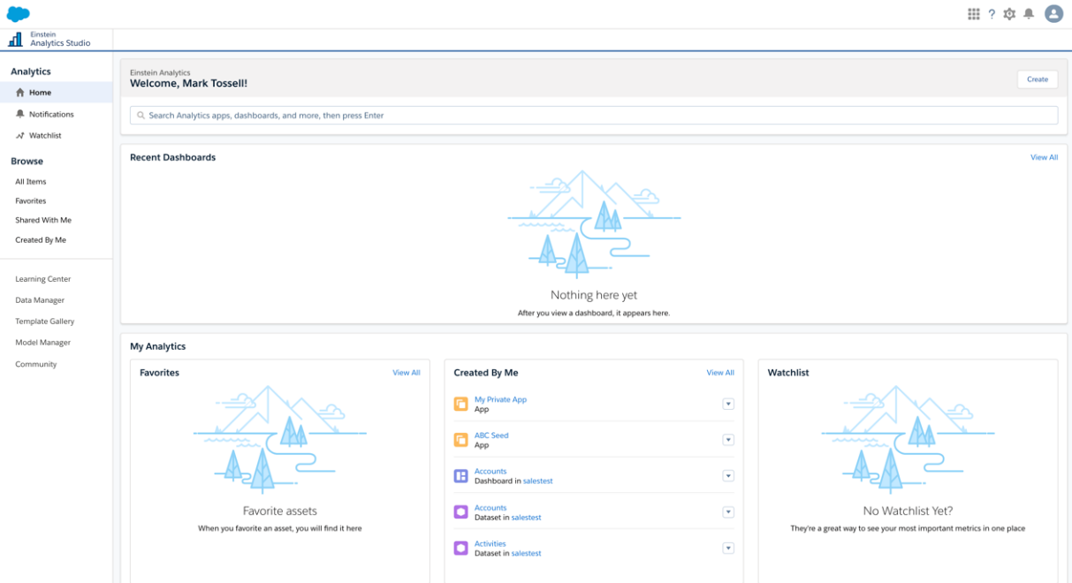View All recent dashboards
Image resolution: width=1072 pixels, height=583 pixels.
(x=1044, y=157)
